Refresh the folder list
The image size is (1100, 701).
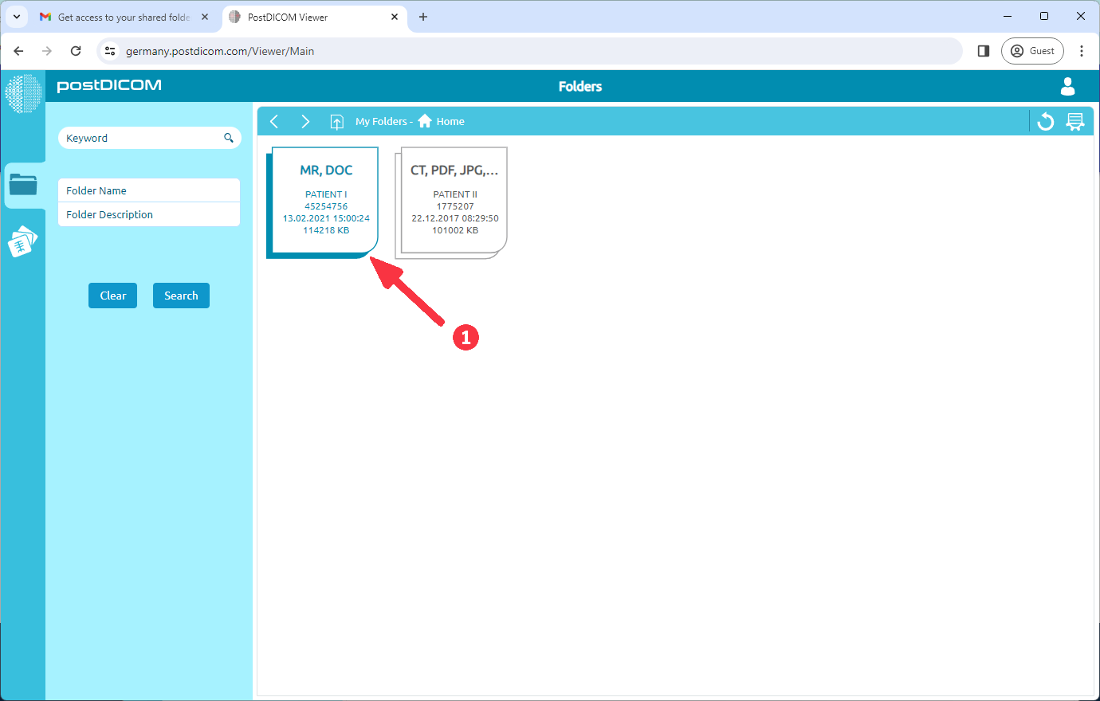[1045, 121]
